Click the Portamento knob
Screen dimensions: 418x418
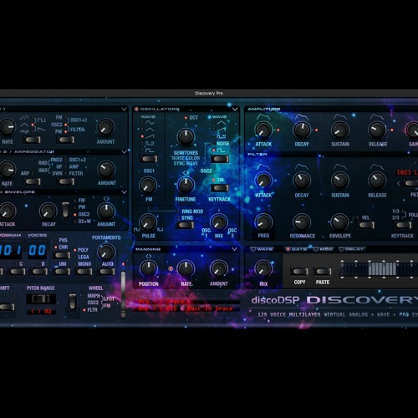click(106, 252)
